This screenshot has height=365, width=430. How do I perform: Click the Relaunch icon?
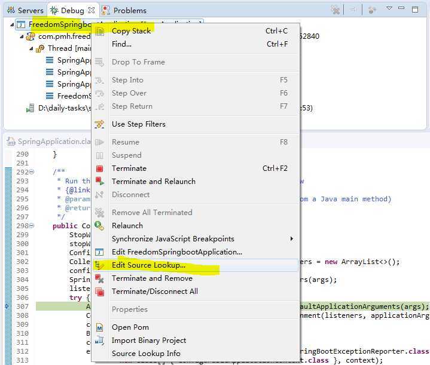pyautogui.click(x=99, y=226)
